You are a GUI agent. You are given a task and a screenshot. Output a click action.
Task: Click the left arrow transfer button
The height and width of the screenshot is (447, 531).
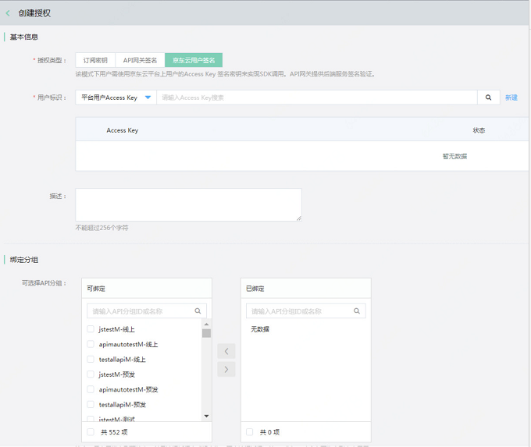(226, 351)
